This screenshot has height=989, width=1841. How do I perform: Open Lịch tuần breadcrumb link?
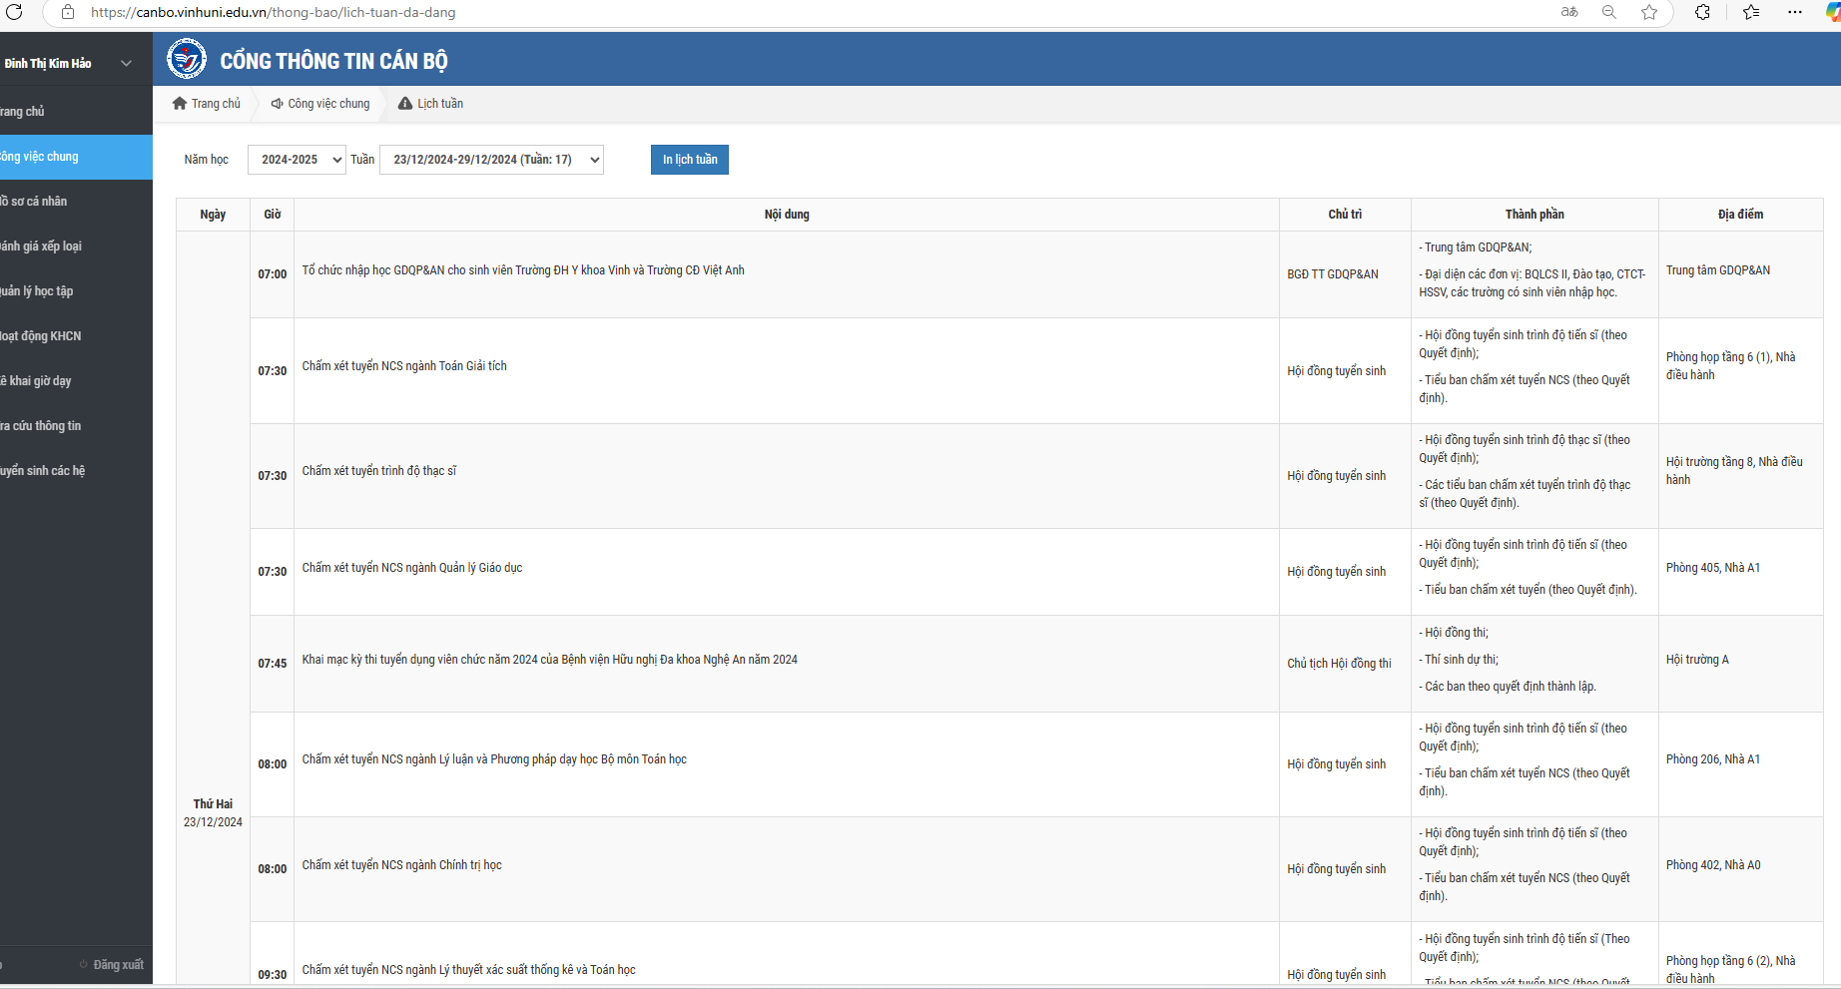point(440,104)
